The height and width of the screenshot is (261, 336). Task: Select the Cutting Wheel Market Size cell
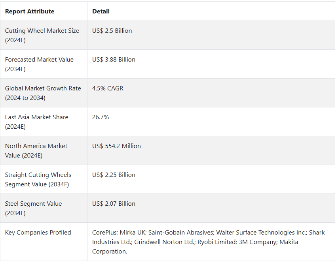point(42,35)
